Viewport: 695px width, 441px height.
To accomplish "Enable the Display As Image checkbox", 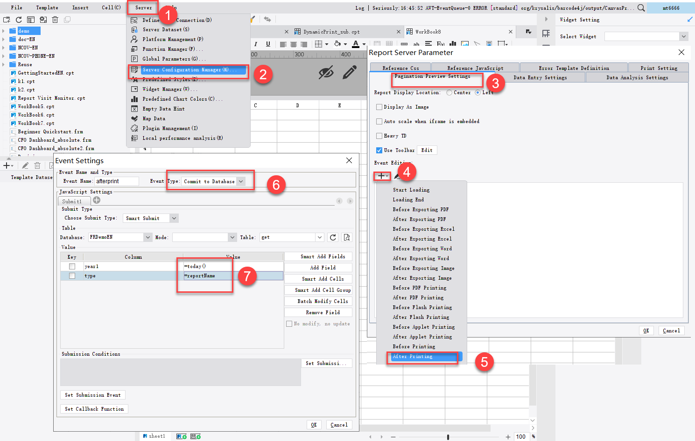I will [379, 107].
